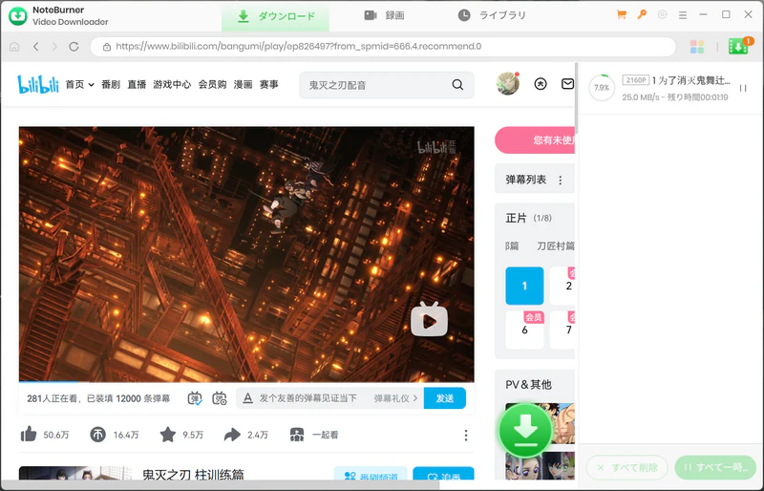Image resolution: width=764 pixels, height=491 pixels.
Task: Switch to the 録画 tab
Action: 385,15
